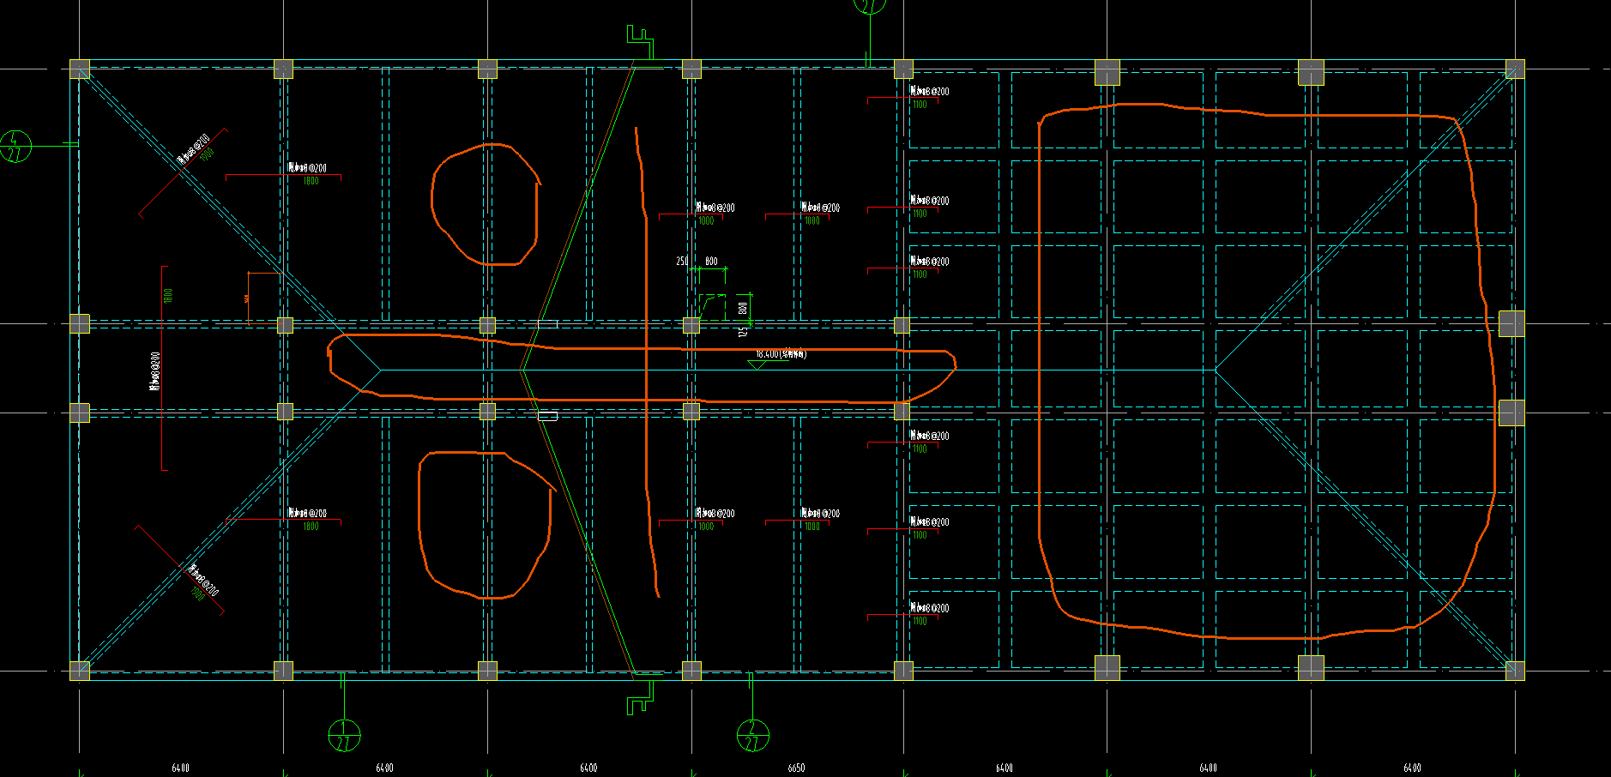
Task: Select the diagonal @200 rebar label in bottom-left corner
Action: coord(203,580)
